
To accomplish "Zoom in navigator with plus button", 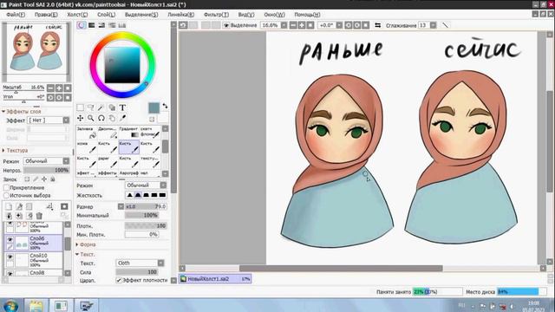I will (x=59, y=88).
